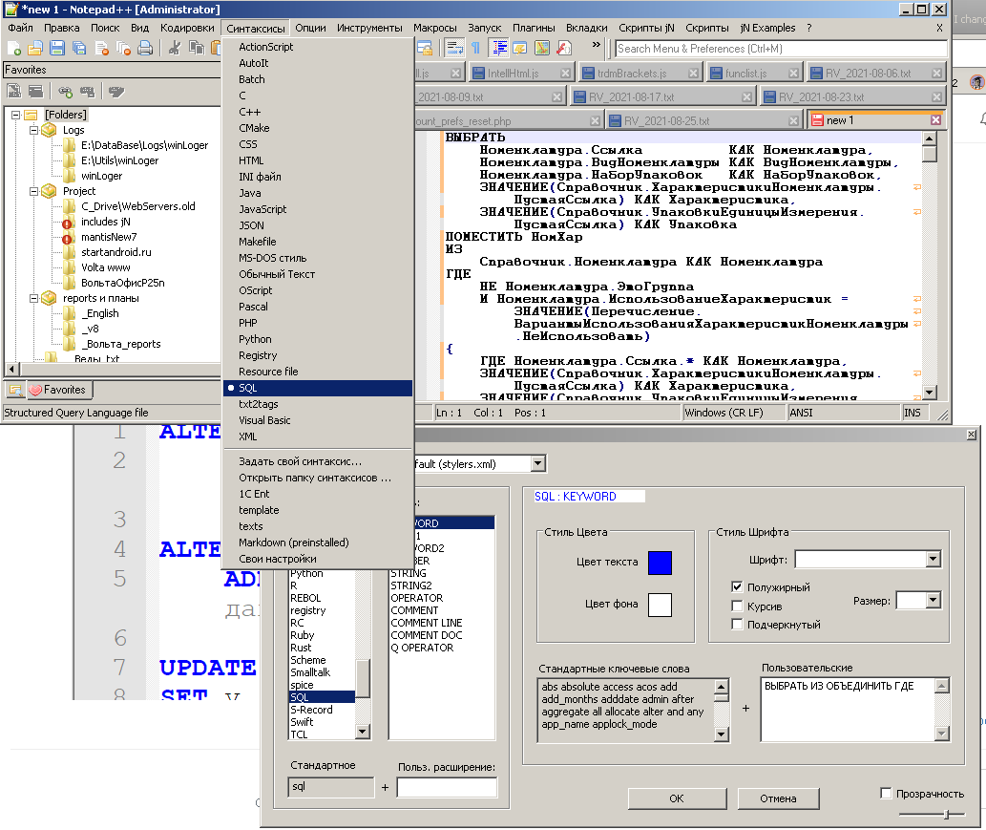Click the language list scroll-down arrow
This screenshot has width=986, height=830.
point(362,732)
